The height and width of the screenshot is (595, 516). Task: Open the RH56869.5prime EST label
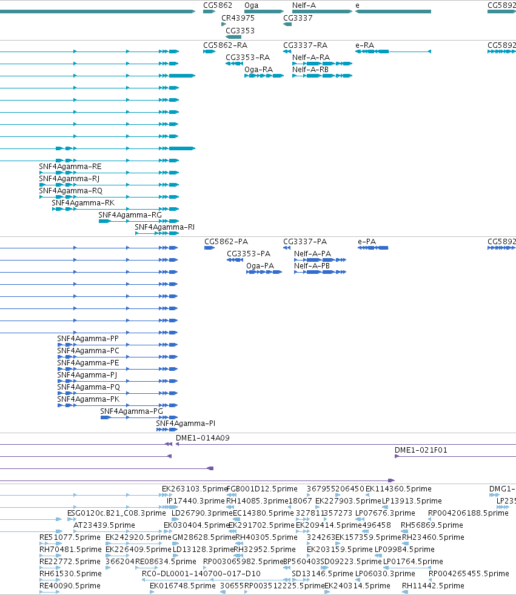(x=432, y=525)
